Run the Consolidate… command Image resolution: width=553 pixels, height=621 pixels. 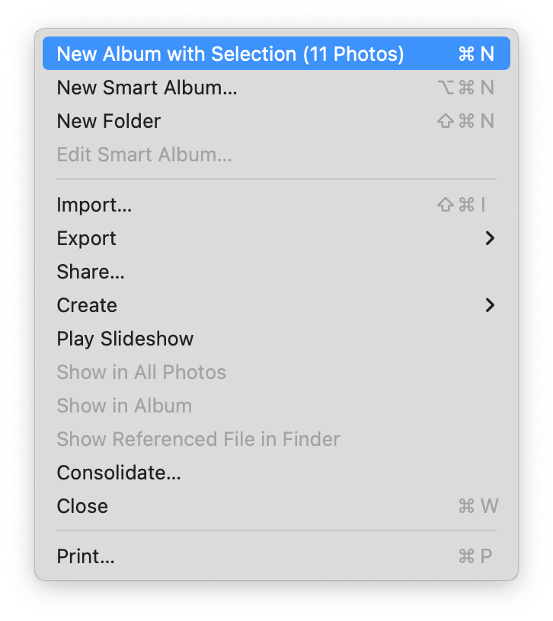119,473
